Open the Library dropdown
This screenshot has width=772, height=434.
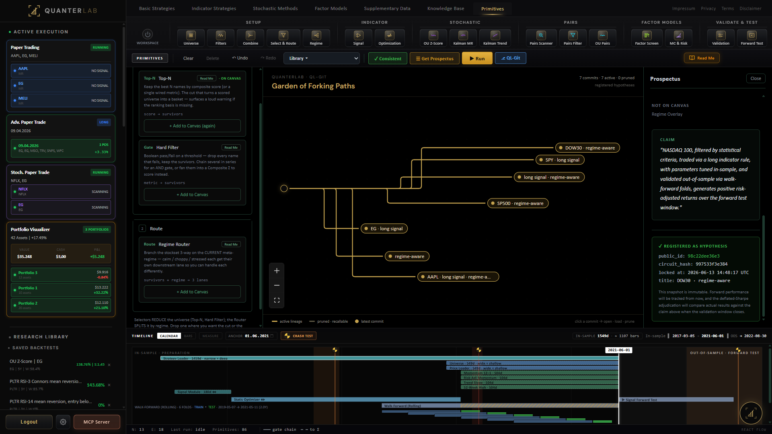(x=321, y=58)
